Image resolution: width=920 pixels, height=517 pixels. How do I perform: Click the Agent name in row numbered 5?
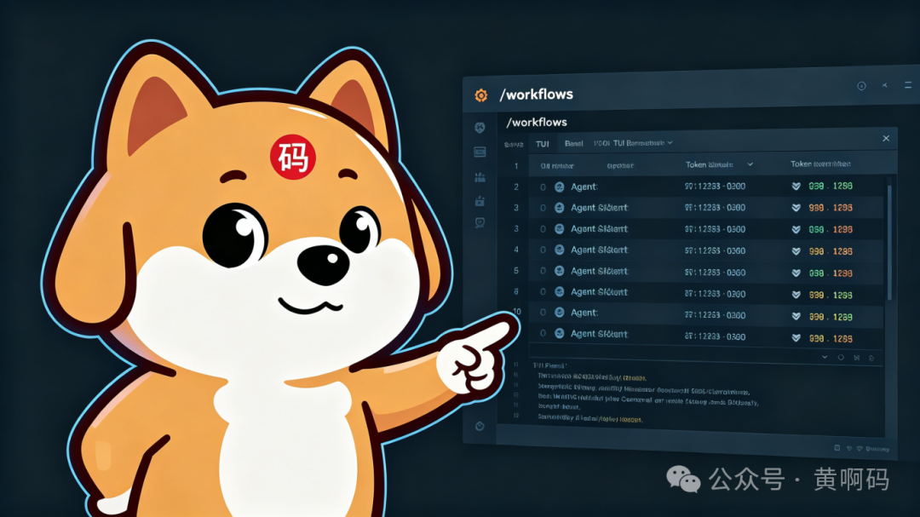(x=599, y=271)
